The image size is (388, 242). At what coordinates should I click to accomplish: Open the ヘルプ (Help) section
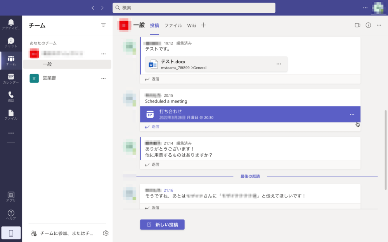10,214
